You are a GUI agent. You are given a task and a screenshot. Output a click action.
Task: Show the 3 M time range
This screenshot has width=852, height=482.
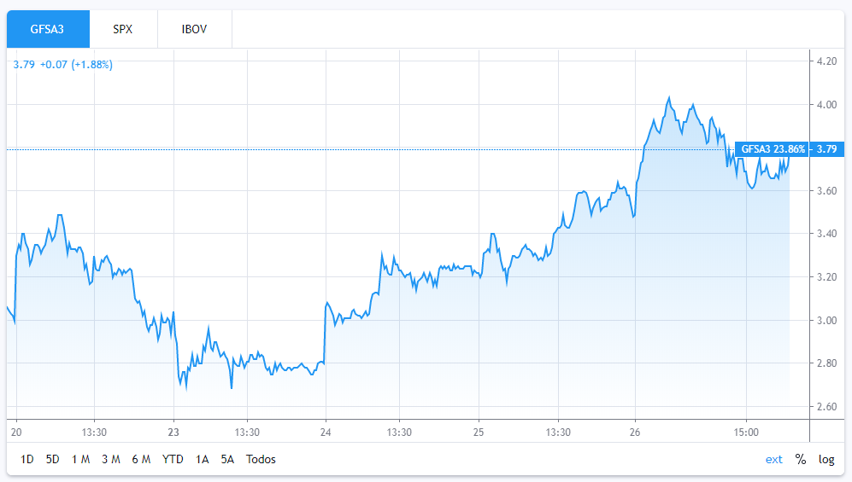[110, 459]
